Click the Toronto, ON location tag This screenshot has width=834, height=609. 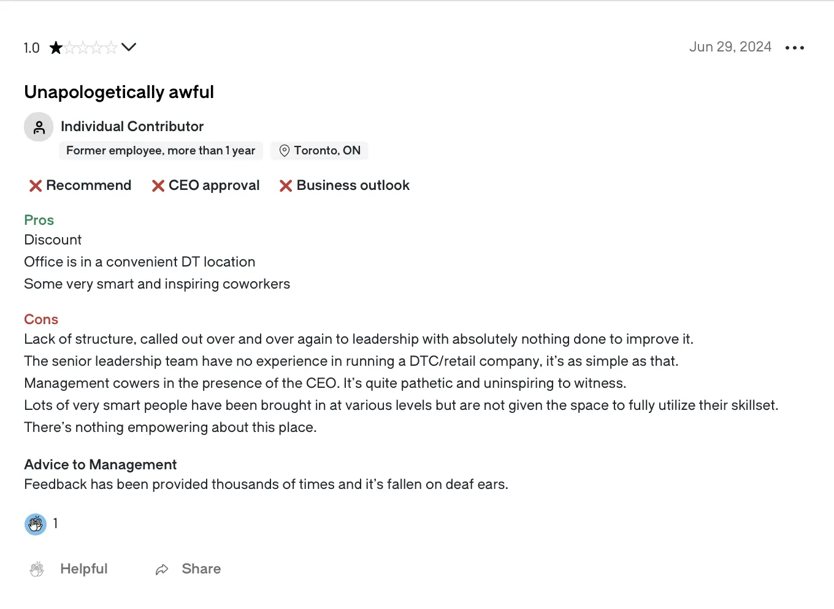(319, 151)
